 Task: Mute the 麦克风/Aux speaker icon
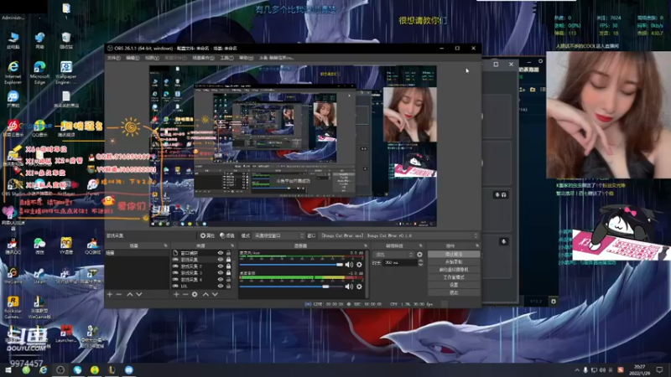tap(349, 265)
